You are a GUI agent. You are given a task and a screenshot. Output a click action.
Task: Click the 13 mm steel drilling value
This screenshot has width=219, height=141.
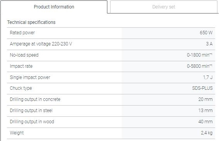point(205,111)
